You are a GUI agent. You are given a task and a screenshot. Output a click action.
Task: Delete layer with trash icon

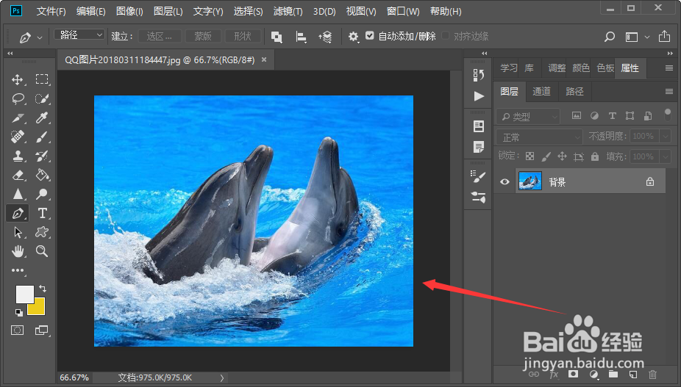(x=653, y=374)
